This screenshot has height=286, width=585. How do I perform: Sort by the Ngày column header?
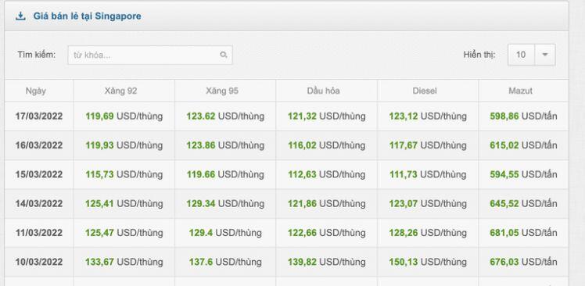36,91
